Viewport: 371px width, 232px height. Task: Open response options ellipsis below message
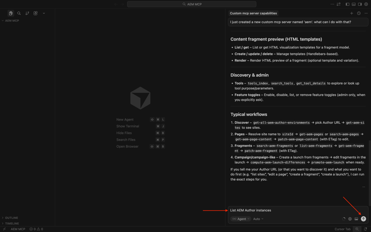[x=364, y=187]
